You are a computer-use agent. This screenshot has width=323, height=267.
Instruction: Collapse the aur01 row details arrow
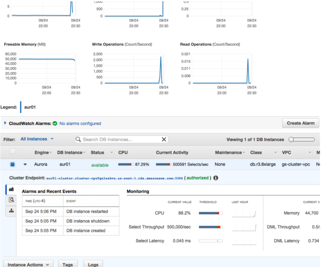[25, 164]
